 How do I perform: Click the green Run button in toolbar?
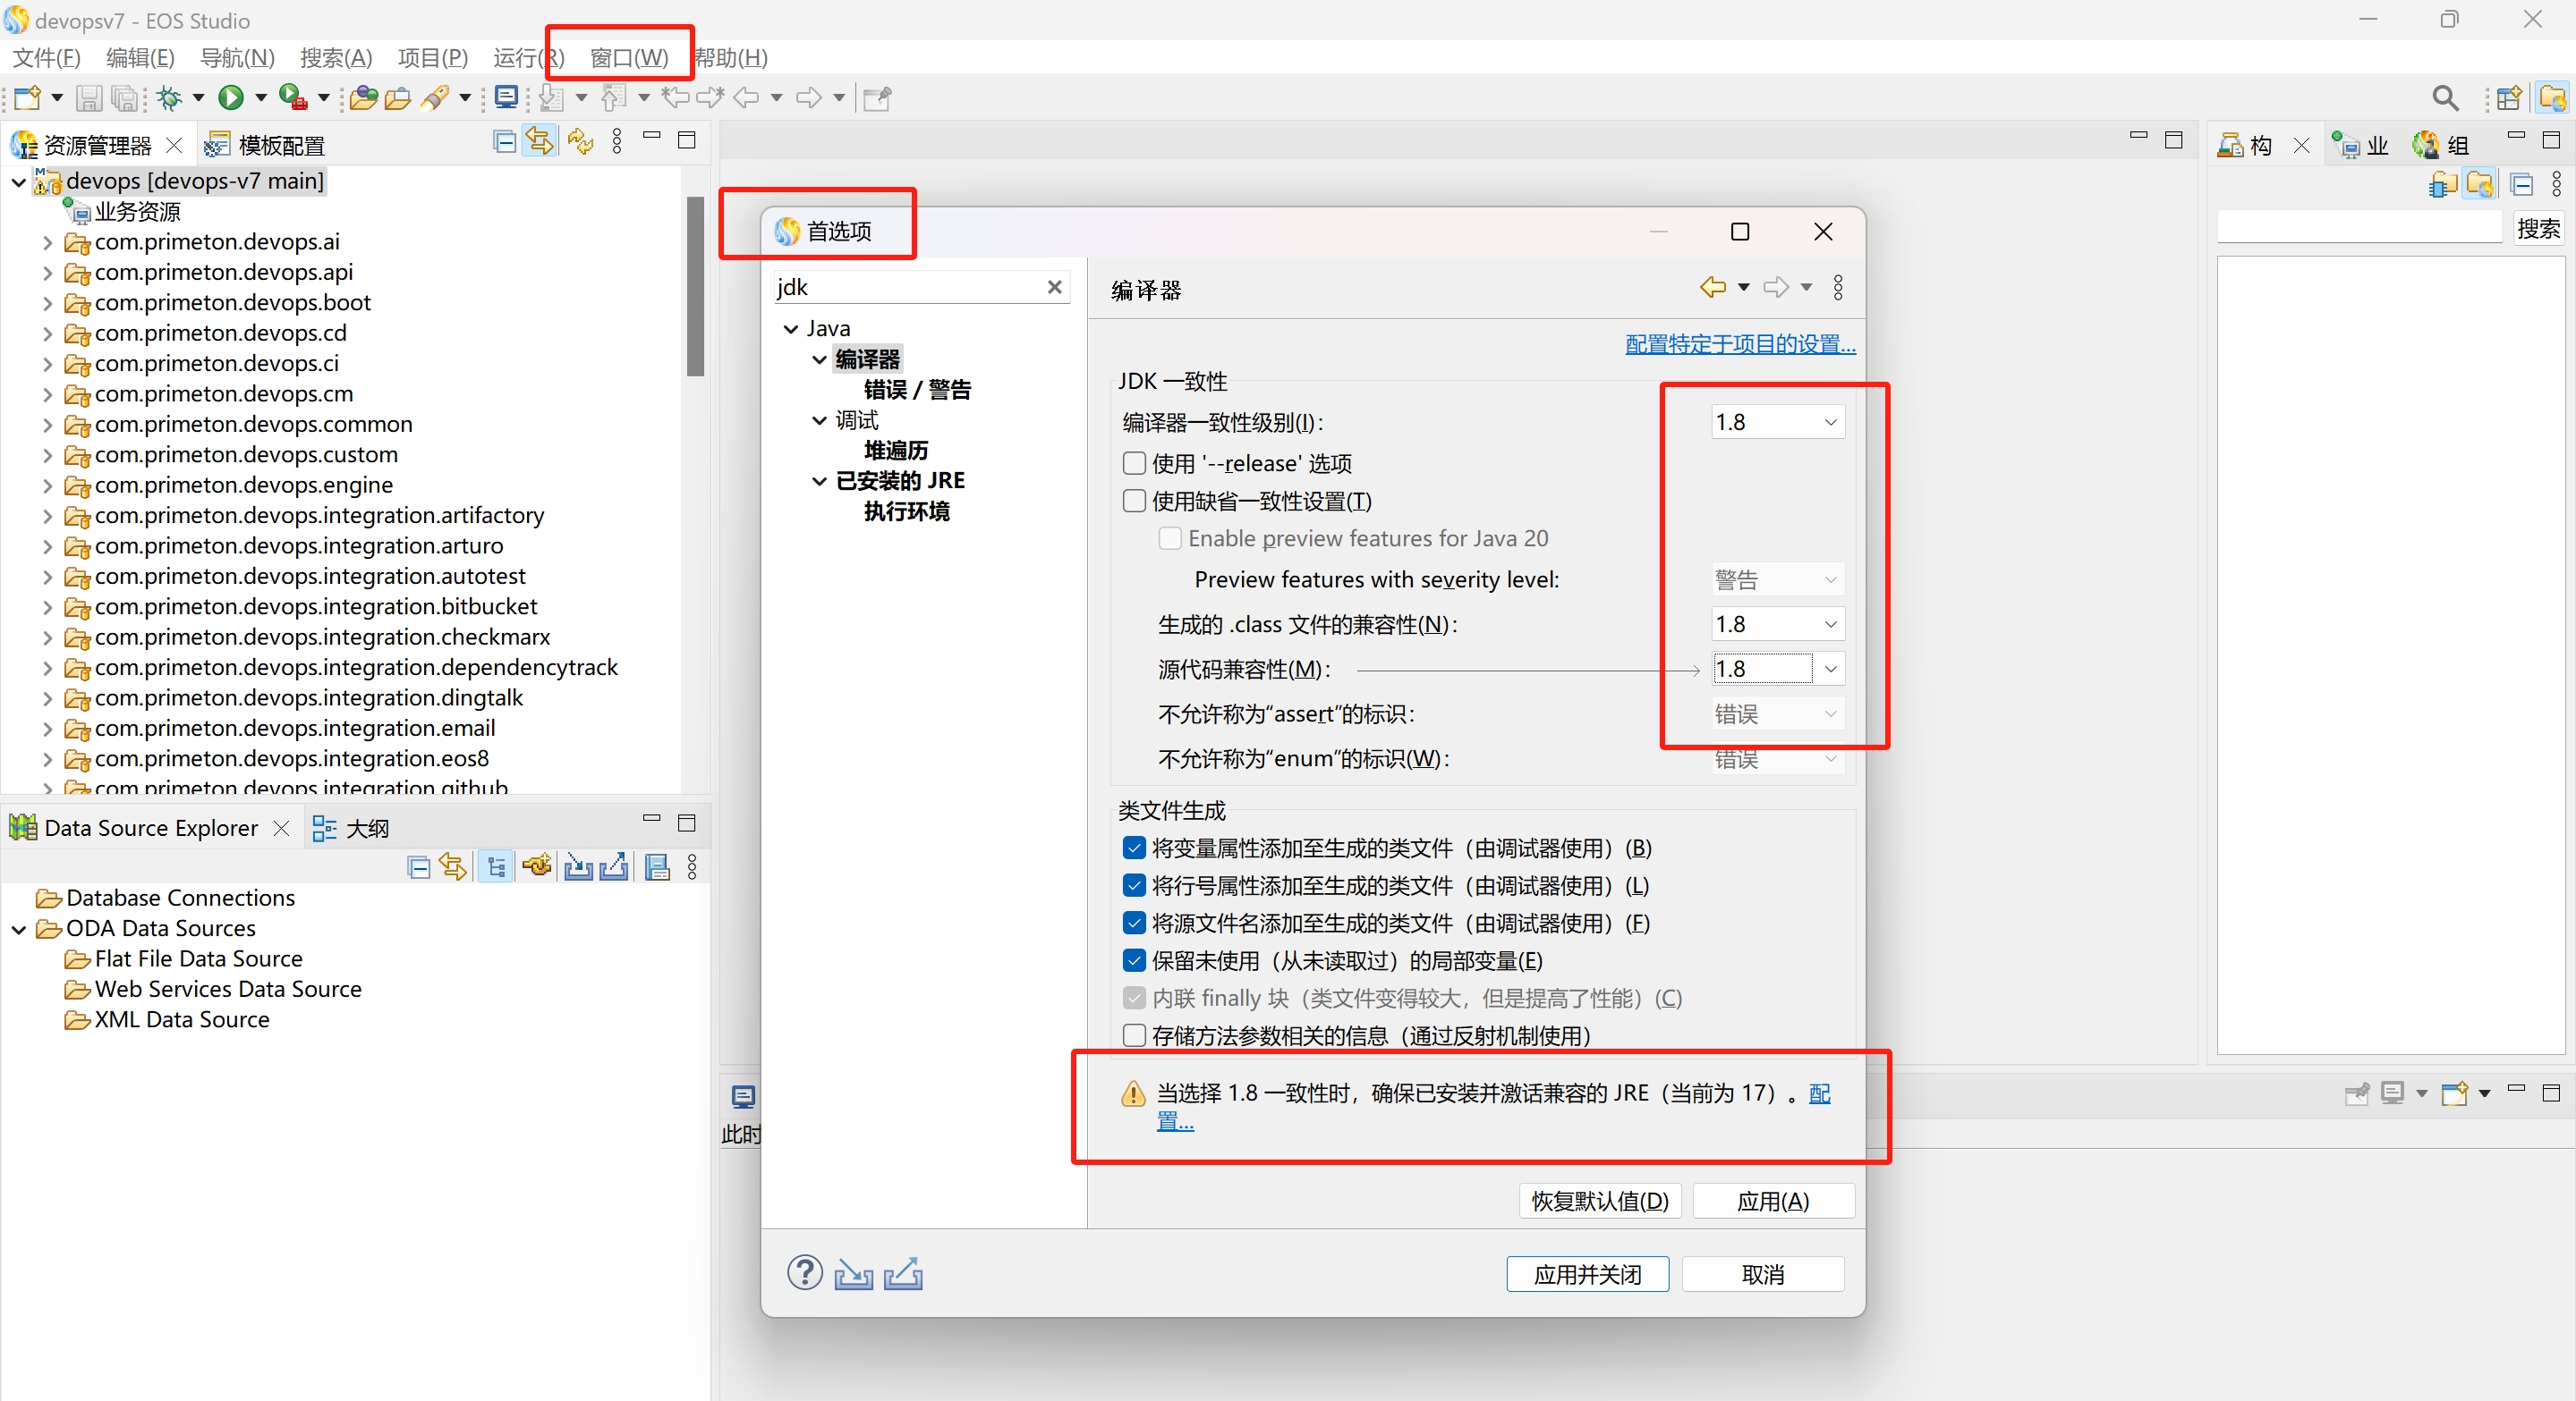click(x=231, y=97)
